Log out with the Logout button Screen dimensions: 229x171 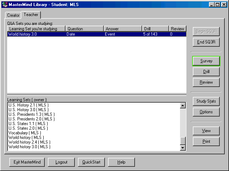[x=61, y=162]
